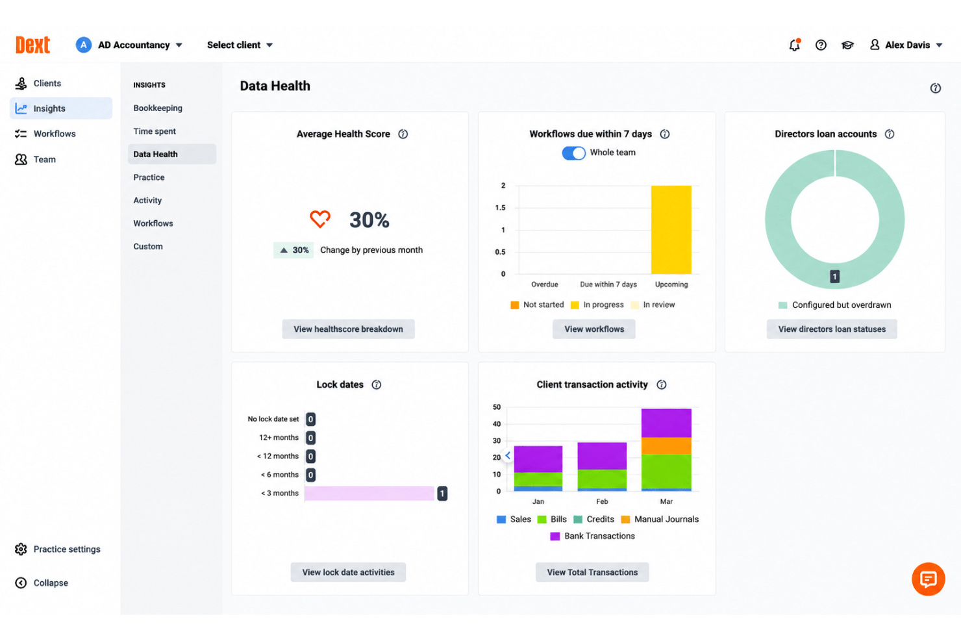Click the Dext logo
The height and width of the screenshot is (641, 961).
click(x=32, y=45)
